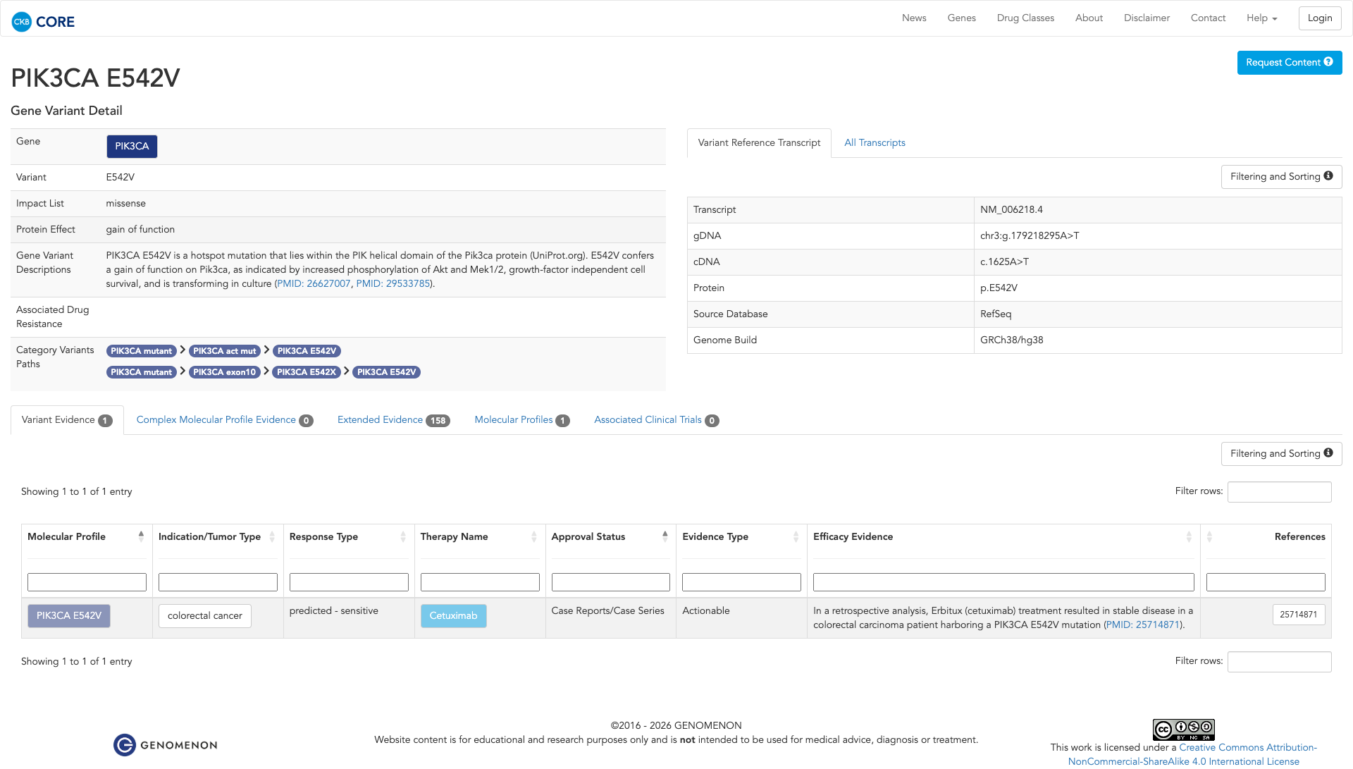Click top Filter rows input field

1279,492
